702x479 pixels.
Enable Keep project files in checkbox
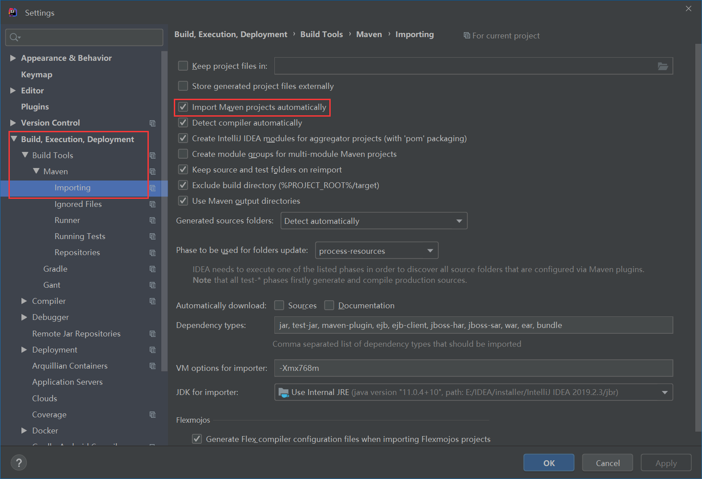click(183, 66)
